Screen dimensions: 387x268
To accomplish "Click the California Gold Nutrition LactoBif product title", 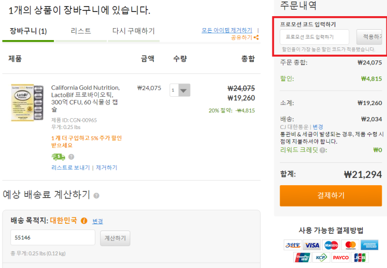I will click(85, 98).
